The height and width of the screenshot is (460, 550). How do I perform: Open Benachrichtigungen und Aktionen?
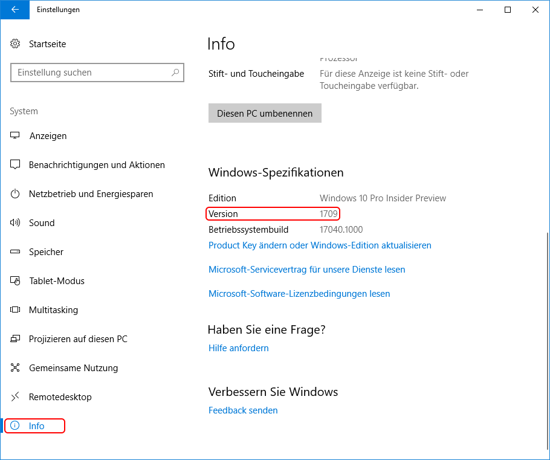point(97,165)
